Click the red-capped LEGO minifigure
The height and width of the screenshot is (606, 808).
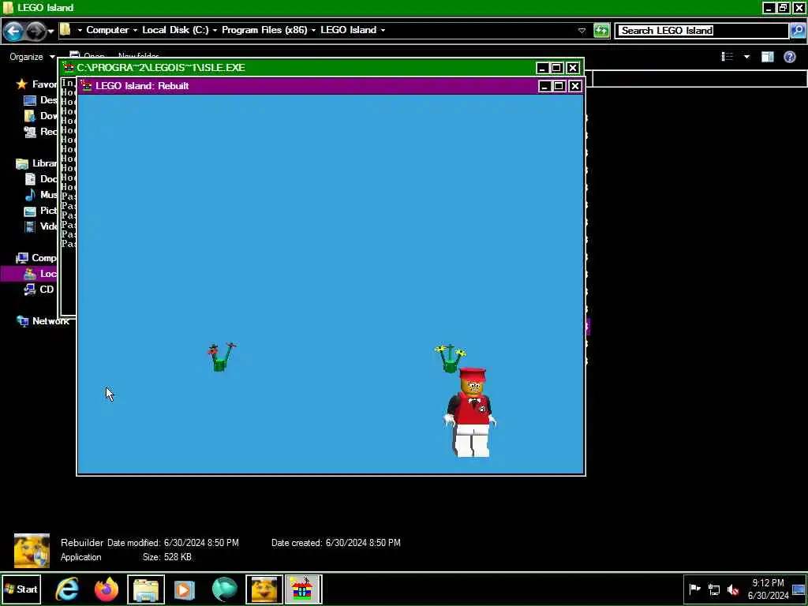470,412
